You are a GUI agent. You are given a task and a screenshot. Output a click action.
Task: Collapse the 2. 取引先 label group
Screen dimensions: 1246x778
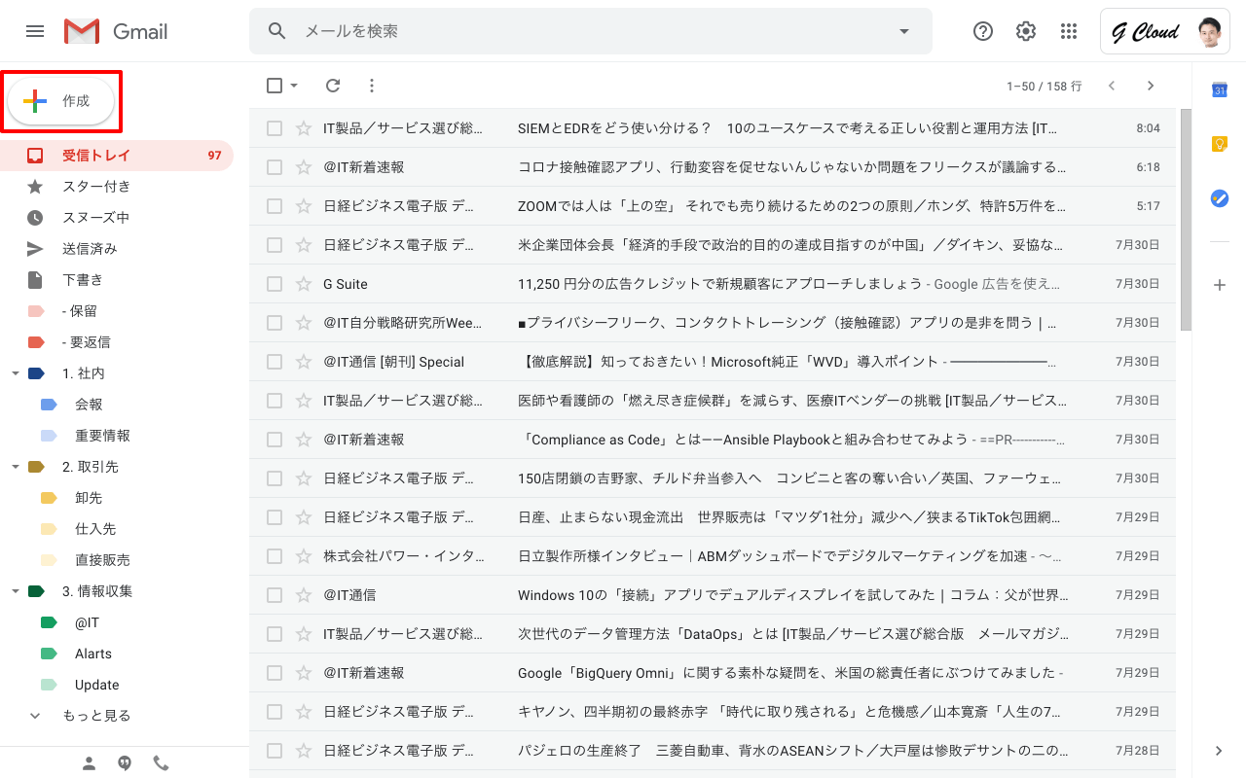15,467
